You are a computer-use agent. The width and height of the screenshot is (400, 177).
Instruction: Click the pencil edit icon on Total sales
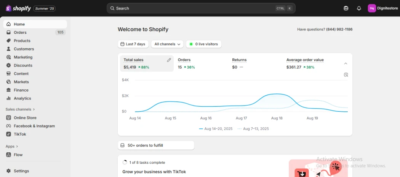(x=169, y=60)
